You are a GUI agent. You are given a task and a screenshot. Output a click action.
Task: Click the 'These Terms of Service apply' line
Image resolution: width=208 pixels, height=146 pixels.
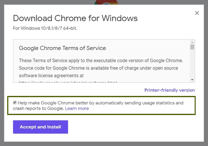pyautogui.click(x=101, y=60)
